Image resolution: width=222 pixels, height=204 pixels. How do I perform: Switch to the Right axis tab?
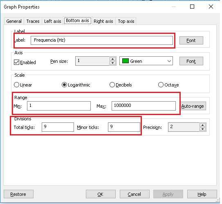[103, 21]
